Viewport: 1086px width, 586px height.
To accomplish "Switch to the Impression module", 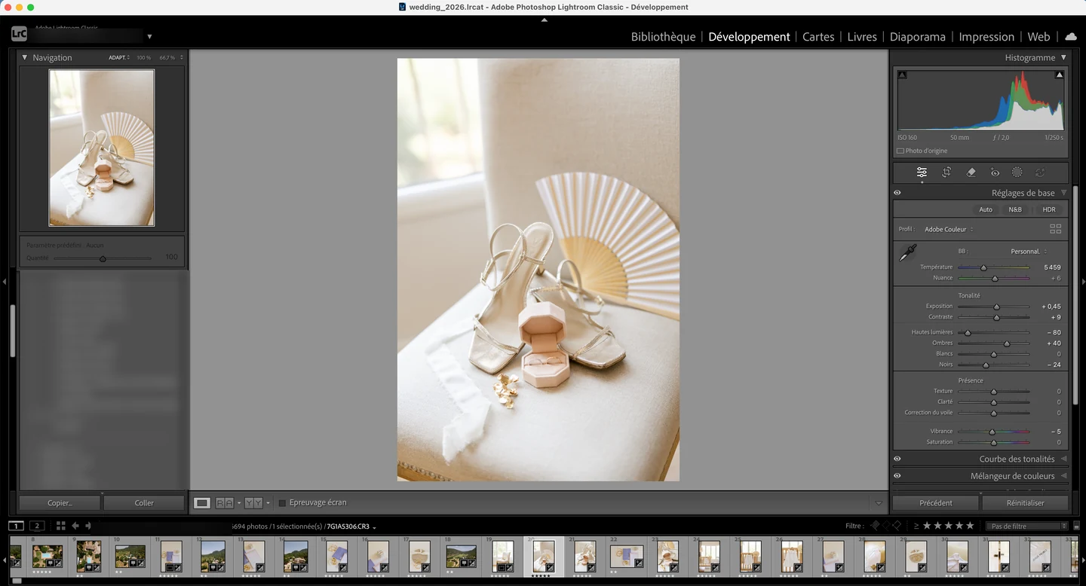I will coord(986,36).
